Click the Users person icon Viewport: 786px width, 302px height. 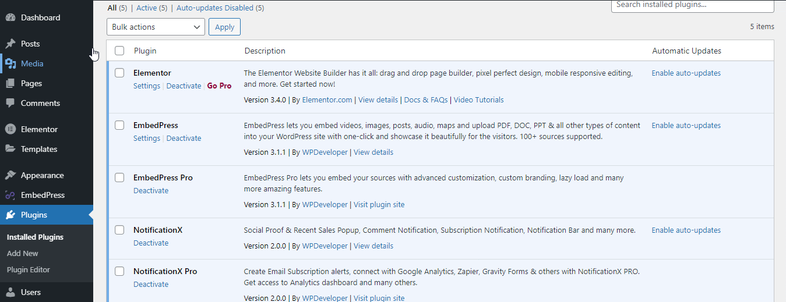(x=10, y=292)
